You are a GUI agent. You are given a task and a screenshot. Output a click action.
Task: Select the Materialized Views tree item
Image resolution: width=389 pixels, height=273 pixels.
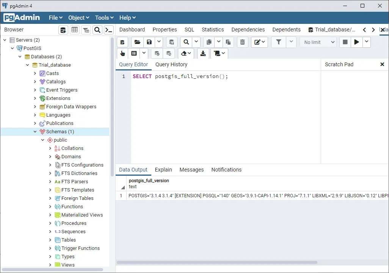click(82, 215)
